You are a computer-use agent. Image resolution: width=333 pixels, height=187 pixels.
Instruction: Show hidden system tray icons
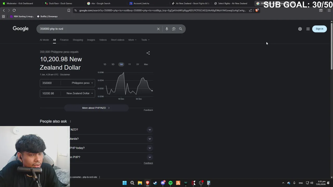tap(283, 183)
